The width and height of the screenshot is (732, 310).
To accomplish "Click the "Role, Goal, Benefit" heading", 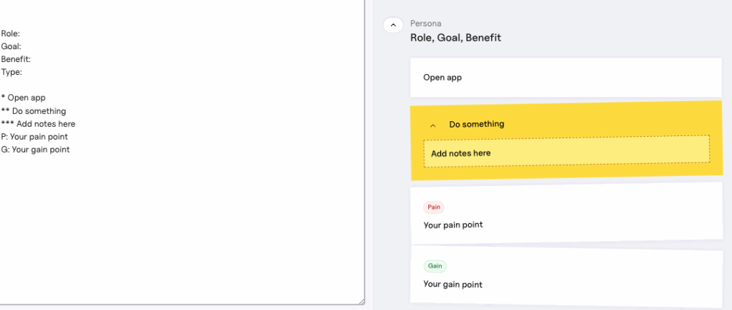I will tap(455, 38).
